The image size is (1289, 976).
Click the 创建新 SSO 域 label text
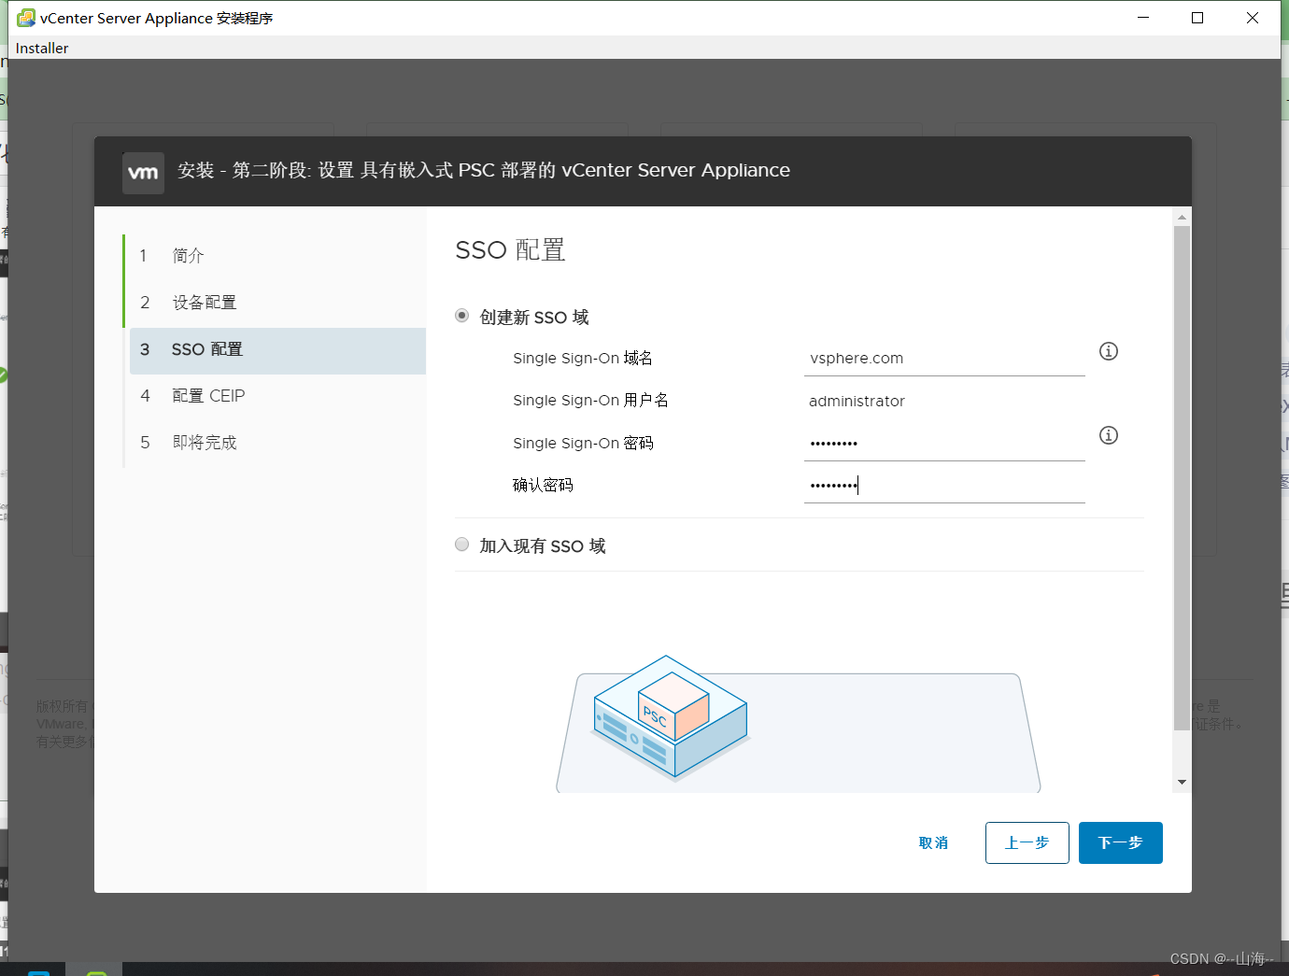(534, 318)
